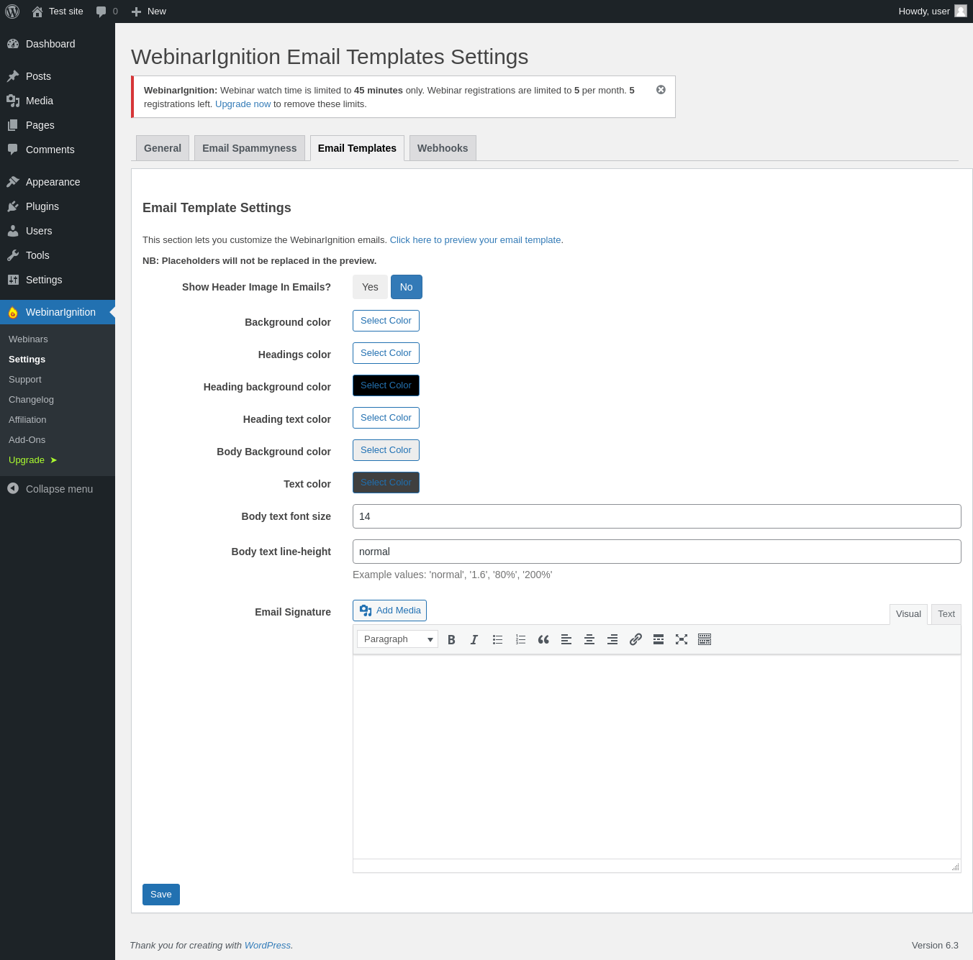Image resolution: width=973 pixels, height=960 pixels.
Task: Set Show Header Image to No
Action: tap(406, 287)
